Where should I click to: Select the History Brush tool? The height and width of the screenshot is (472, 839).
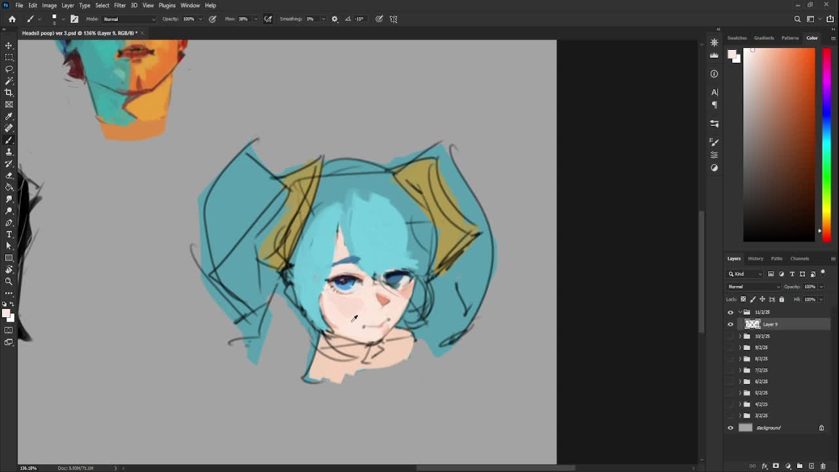tap(9, 163)
